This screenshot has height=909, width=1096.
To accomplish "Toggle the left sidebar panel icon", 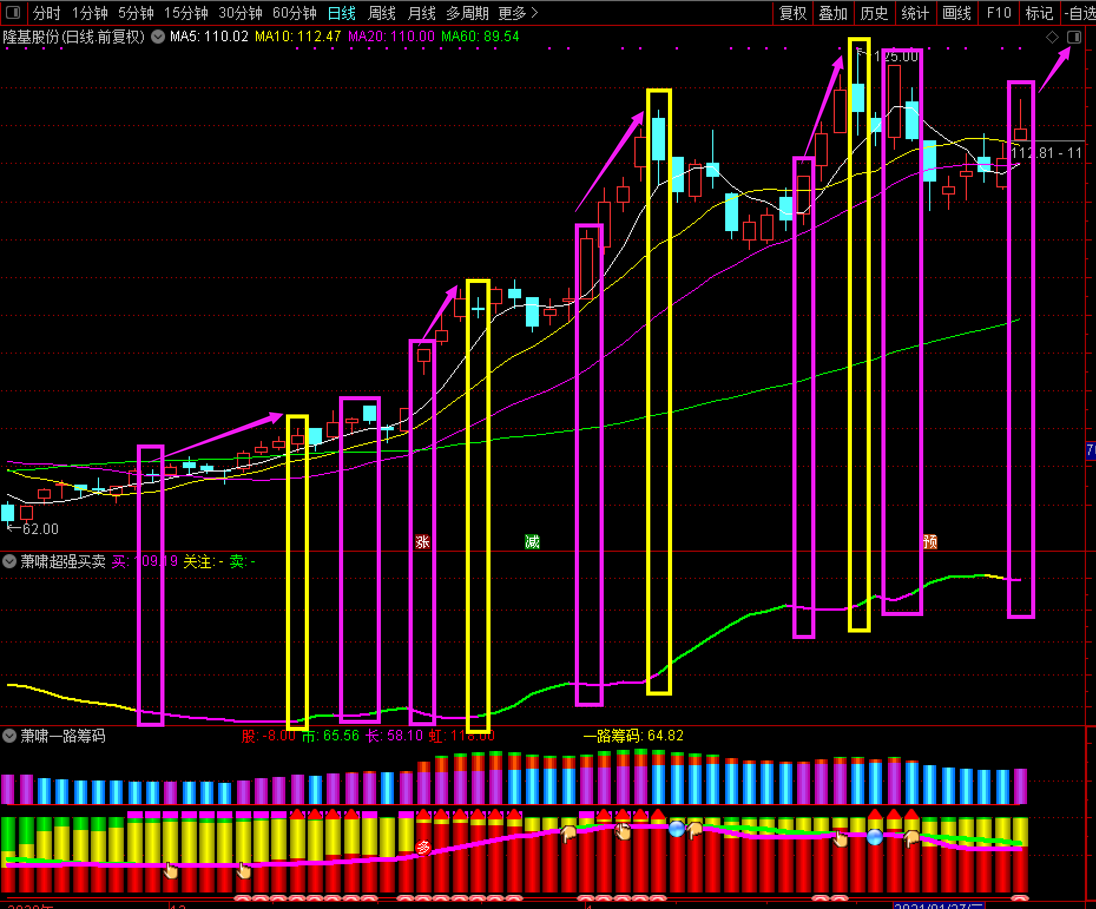I will [12, 12].
